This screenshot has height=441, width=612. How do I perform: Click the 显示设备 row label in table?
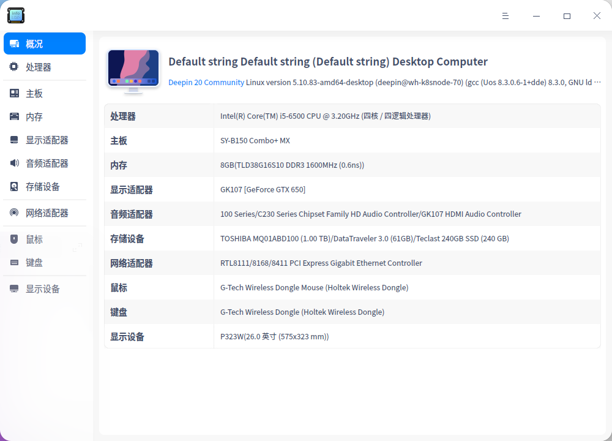(127, 337)
